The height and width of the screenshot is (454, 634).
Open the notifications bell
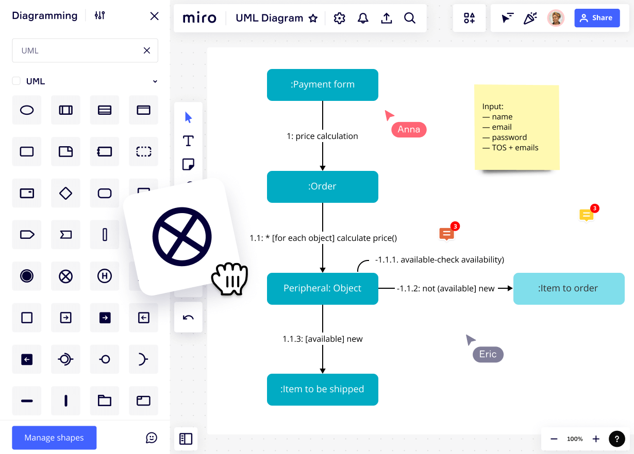coord(363,18)
